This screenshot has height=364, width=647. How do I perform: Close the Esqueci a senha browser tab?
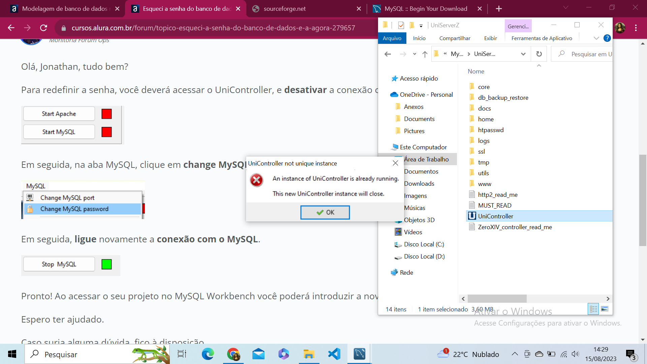point(238,9)
